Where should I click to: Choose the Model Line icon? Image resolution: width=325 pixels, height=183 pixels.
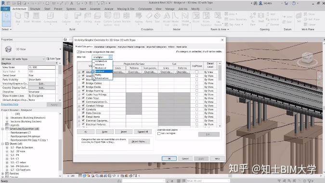175,15
